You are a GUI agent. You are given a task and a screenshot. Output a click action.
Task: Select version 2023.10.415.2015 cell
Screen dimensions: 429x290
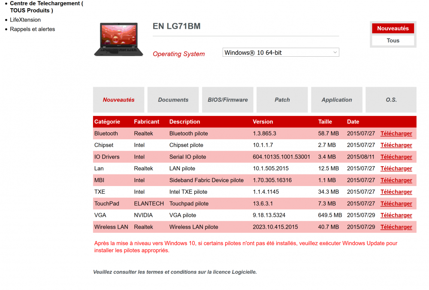(275, 227)
